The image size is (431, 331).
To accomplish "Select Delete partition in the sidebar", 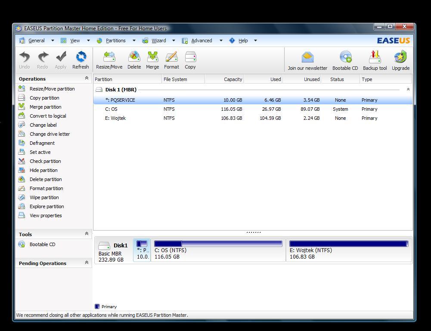I will click(40, 180).
